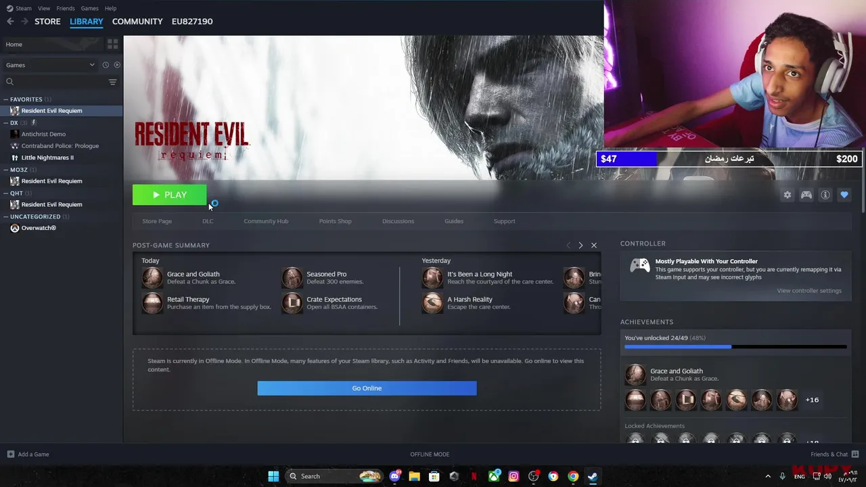Screen dimensions: 866x487
Task: Click the Windows taskbar Search box
Action: coord(335,476)
